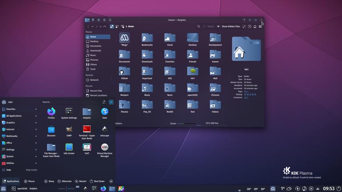Open Discover software center
Image resolution: width=342 pixels, height=192 pixels.
point(51,131)
